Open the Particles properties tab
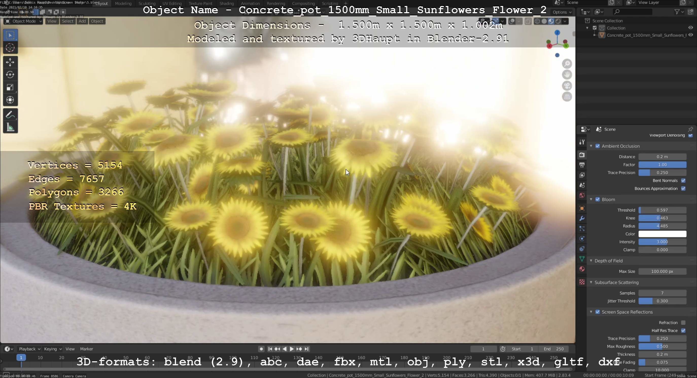 [582, 229]
